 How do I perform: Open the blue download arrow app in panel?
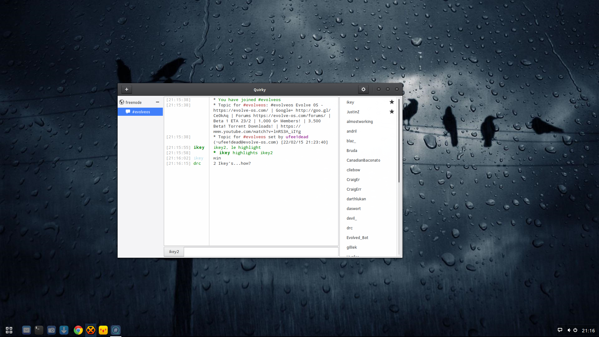(x=64, y=330)
